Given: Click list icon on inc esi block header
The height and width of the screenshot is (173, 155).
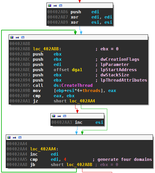Looking at the screenshot, I should (65, 116).
